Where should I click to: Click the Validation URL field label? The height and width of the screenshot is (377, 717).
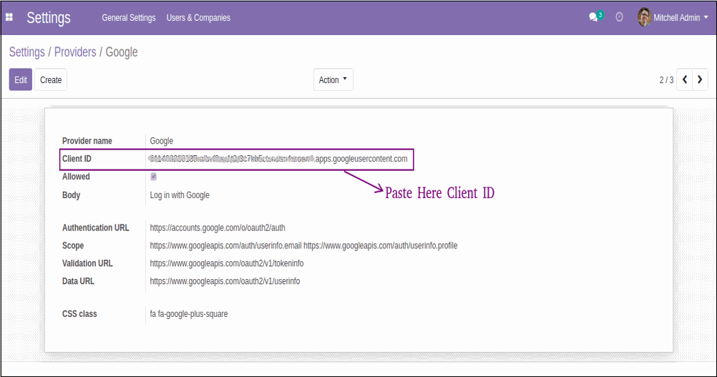coord(87,263)
